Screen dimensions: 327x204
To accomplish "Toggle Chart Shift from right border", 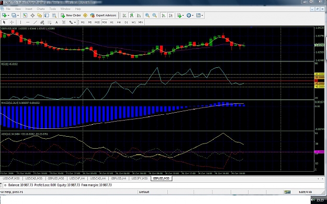I will [171, 15].
